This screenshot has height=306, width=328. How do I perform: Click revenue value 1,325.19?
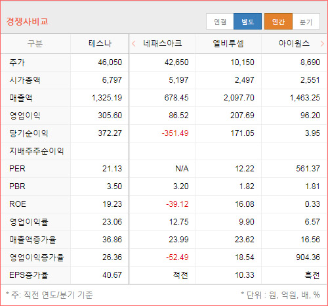[x=107, y=98]
